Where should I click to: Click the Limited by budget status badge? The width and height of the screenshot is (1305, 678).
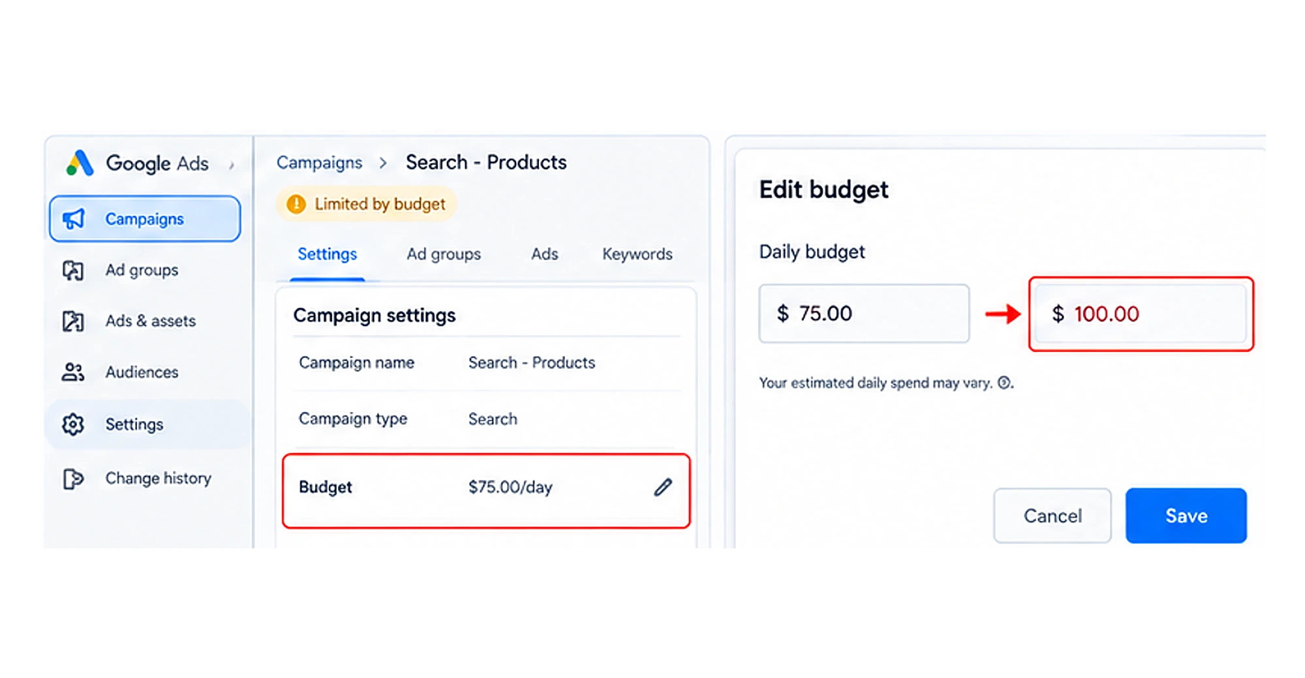366,204
